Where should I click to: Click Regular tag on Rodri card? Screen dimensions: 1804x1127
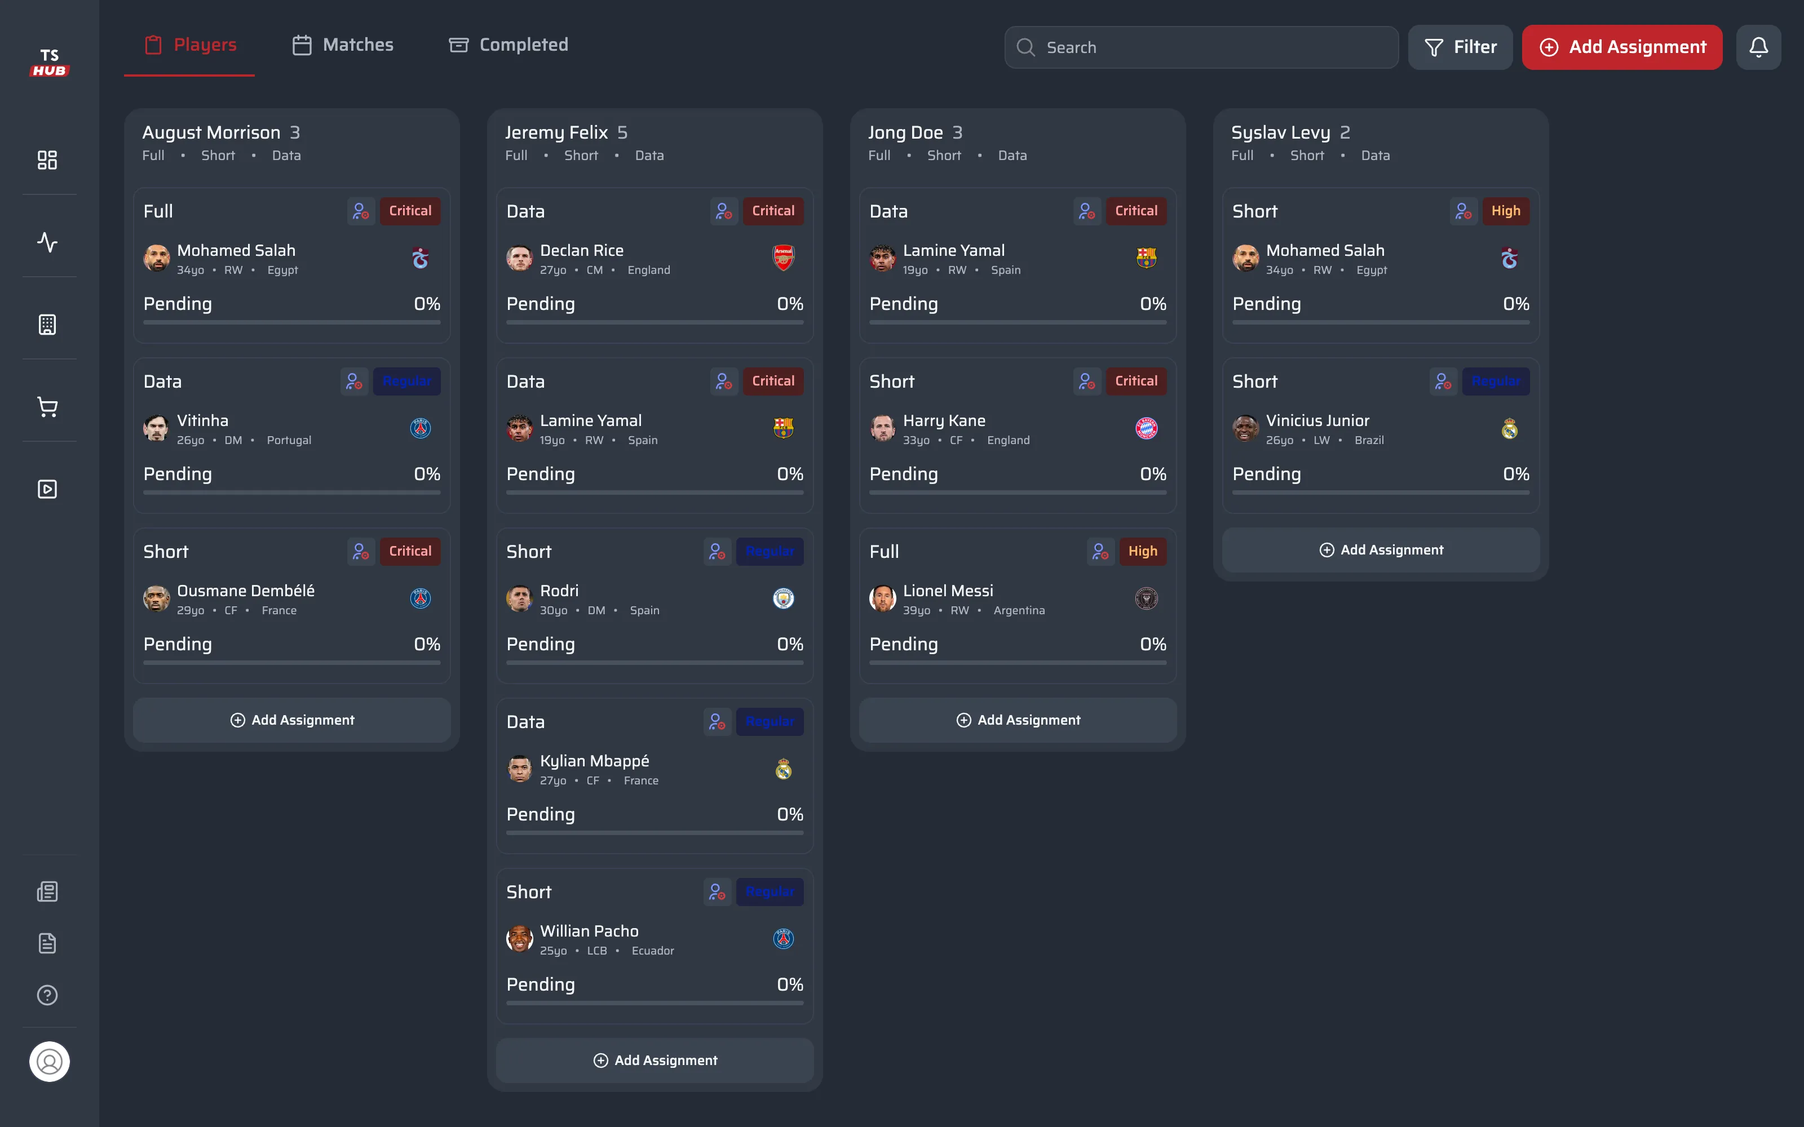tap(770, 551)
